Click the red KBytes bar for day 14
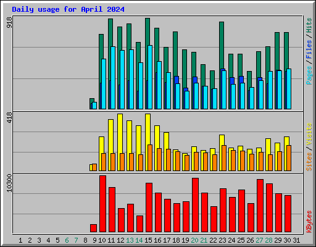Image resolution: width=316 pixels, height=247 pixels. pos(139,224)
